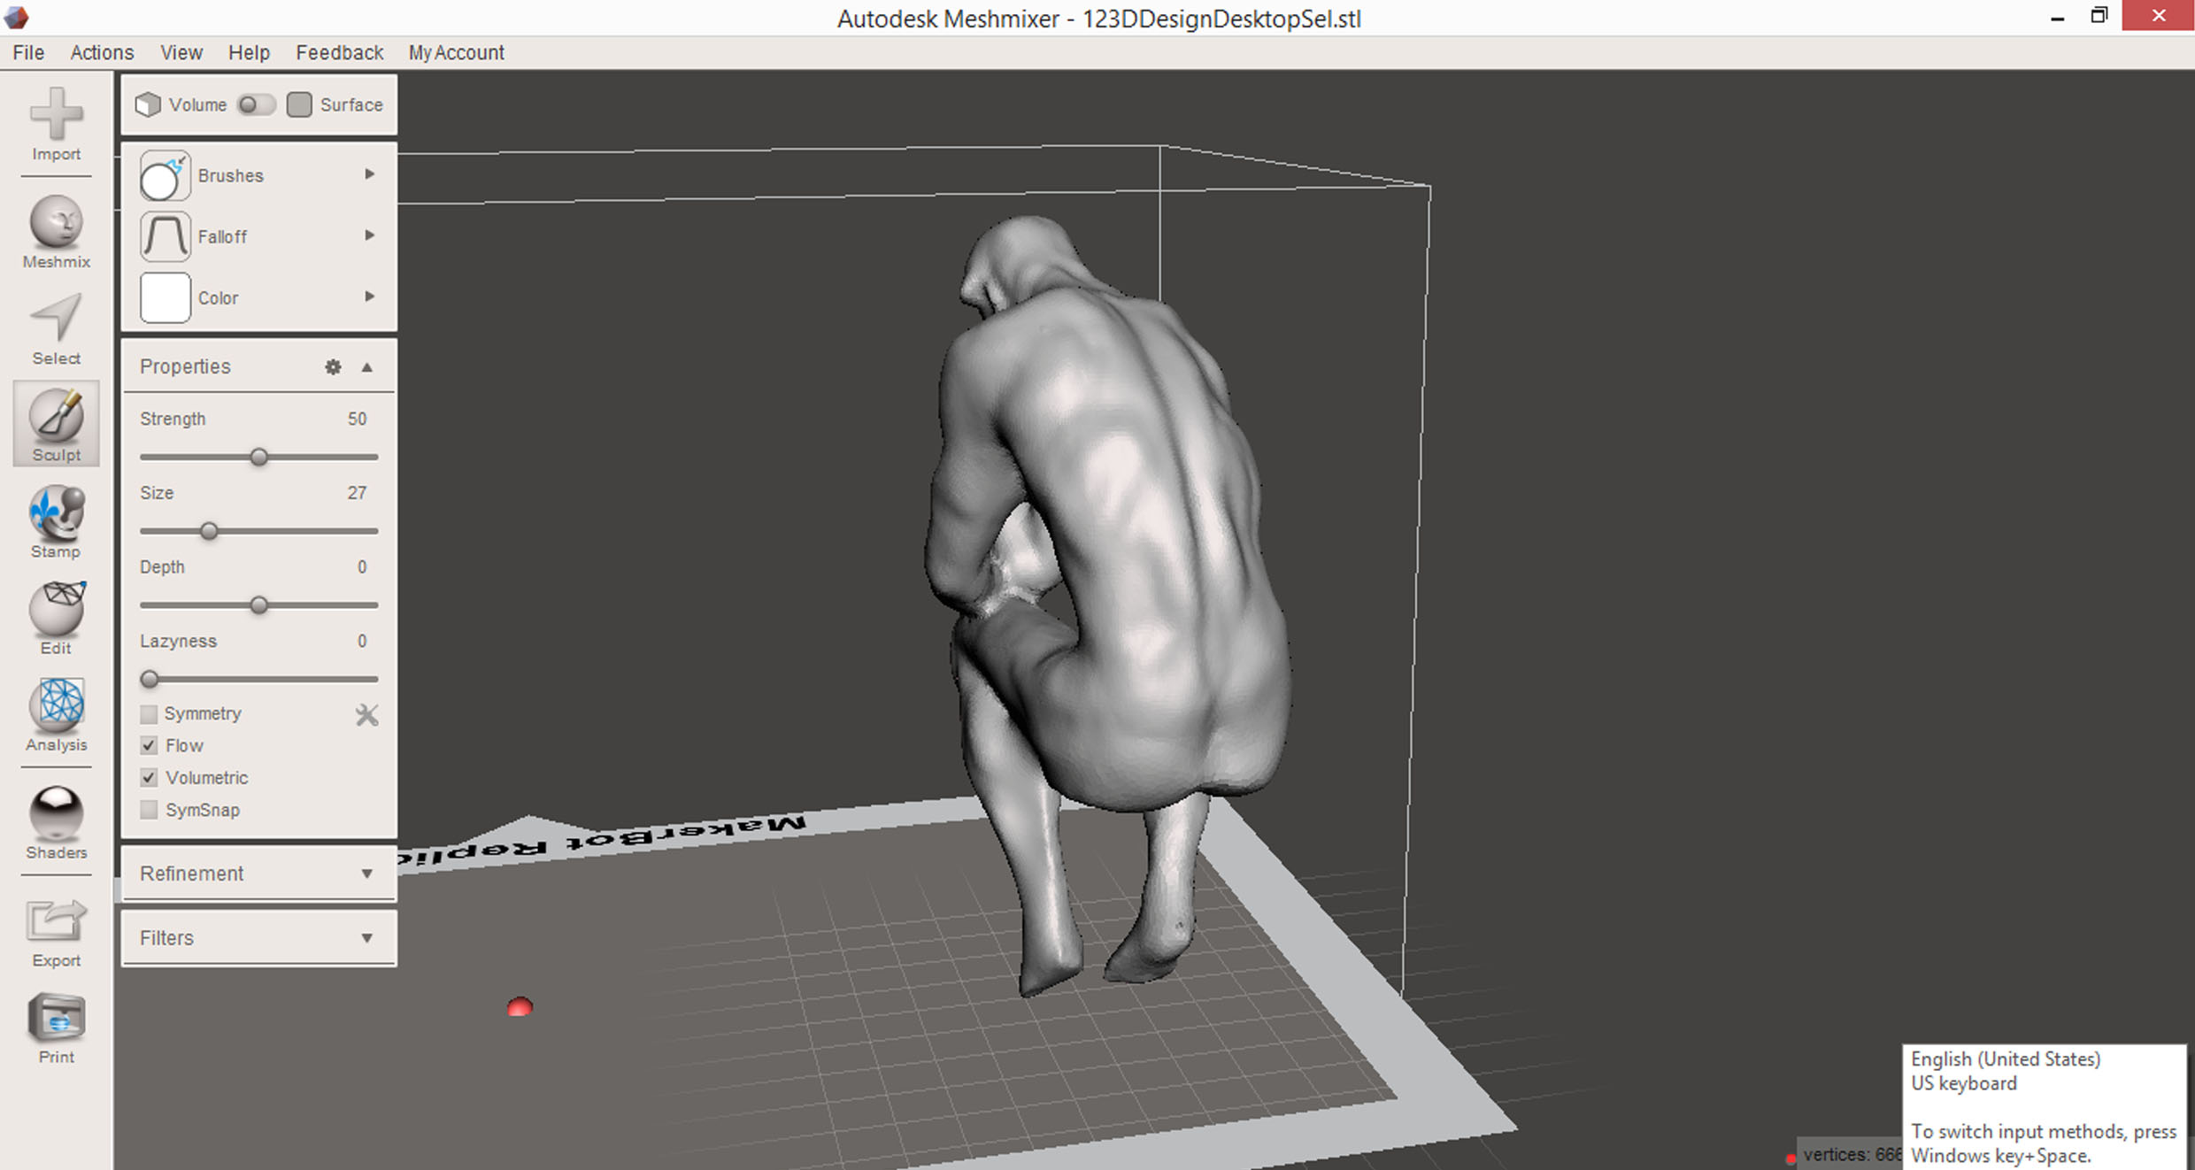Click the red brush cursor dot

520,1007
